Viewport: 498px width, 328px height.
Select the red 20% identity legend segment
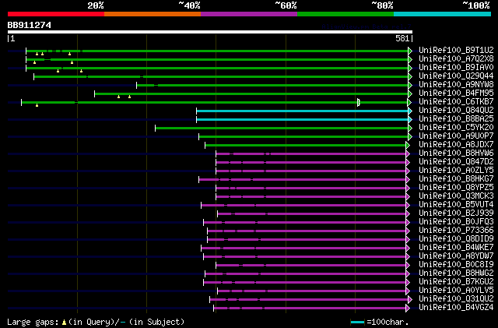(x=56, y=14)
